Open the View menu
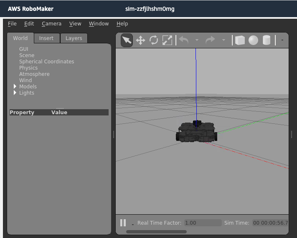 click(75, 24)
